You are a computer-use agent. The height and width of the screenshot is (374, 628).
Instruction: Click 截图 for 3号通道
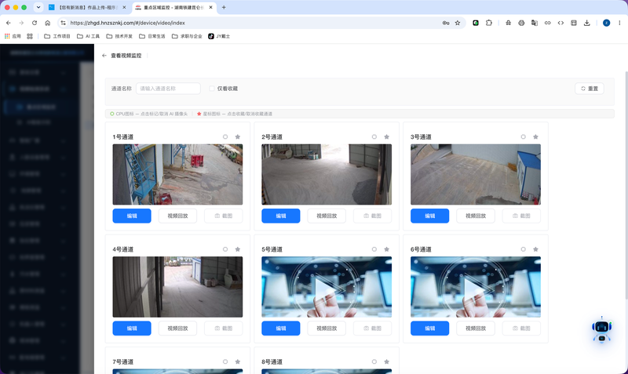click(x=521, y=216)
